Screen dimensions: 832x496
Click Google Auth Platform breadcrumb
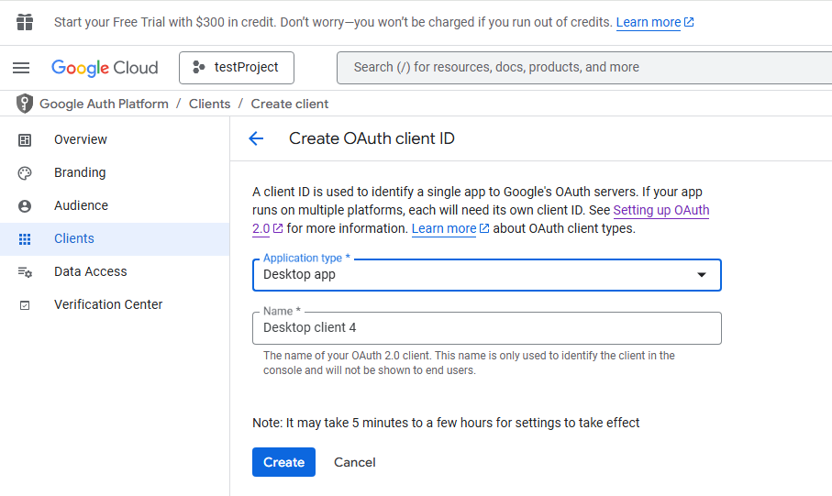(104, 104)
